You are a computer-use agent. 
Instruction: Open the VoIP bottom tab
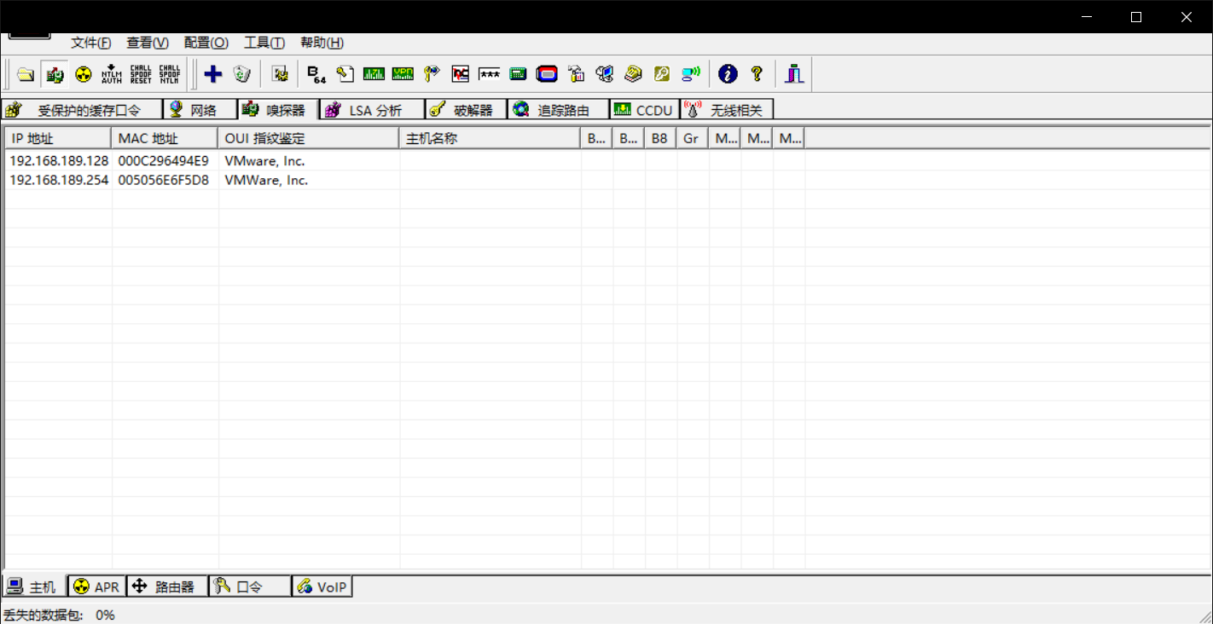(322, 586)
